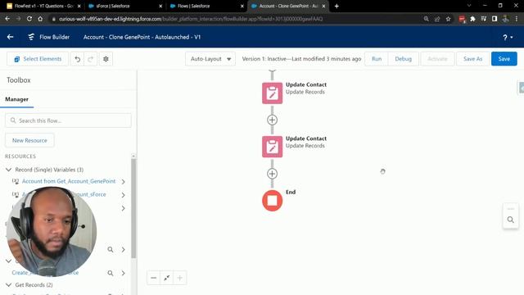Collapse the Get Records (2) section
The width and height of the screenshot is (524, 295).
[x=9, y=285]
